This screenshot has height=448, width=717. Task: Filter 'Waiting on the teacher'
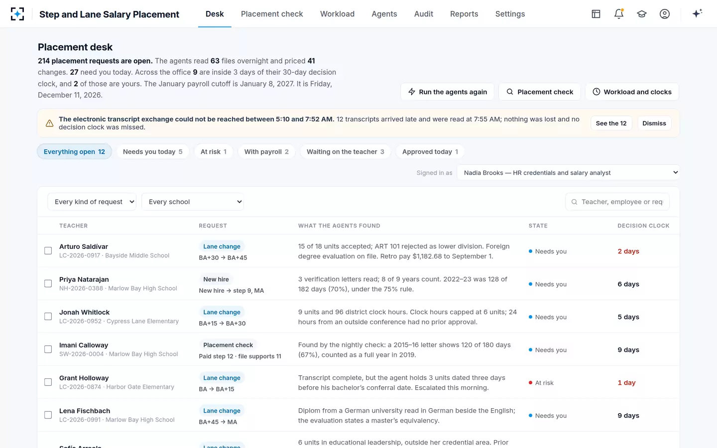click(x=346, y=152)
